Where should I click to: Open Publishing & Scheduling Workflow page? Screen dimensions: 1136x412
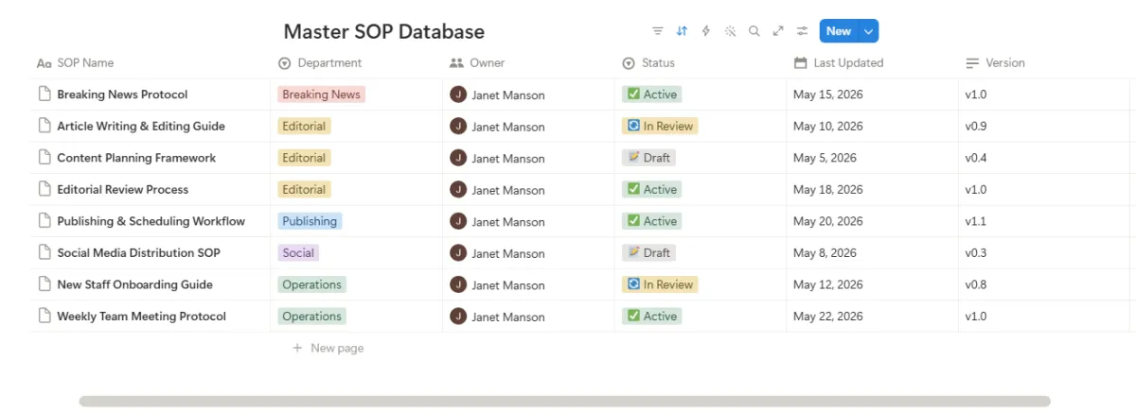(151, 221)
